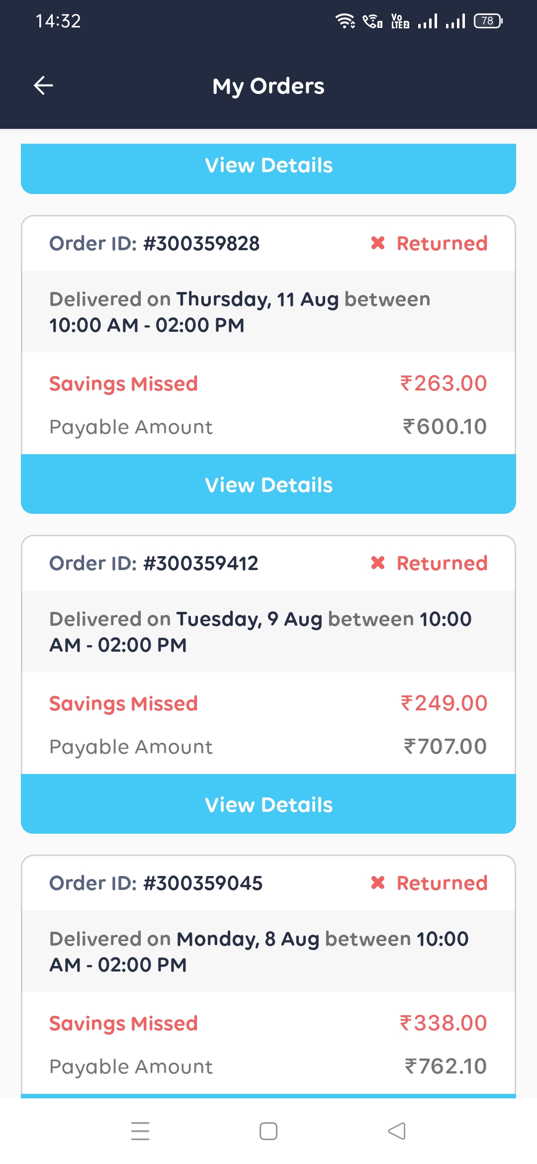This screenshot has height=1164, width=537.
Task: Tap the back arrow icon
Action: pyautogui.click(x=43, y=86)
